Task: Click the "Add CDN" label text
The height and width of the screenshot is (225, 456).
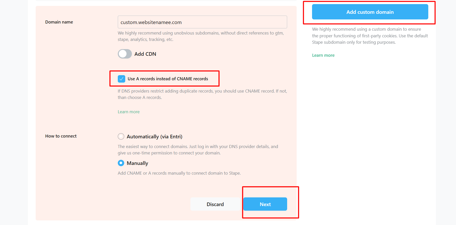Action: tap(145, 54)
